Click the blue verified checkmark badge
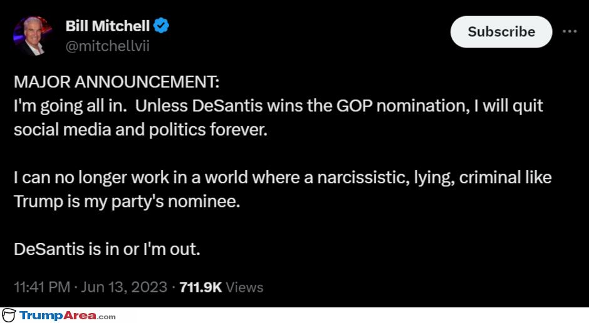 tap(162, 26)
